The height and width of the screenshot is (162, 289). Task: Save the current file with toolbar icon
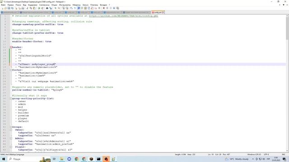point(9,8)
